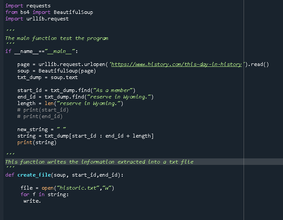
Task: Click the '# print(start_id)' comment
Action: click(43, 110)
